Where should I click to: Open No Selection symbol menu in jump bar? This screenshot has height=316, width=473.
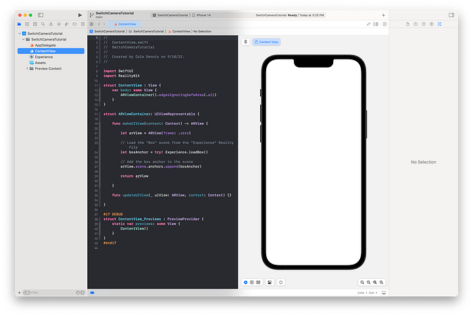202,31
